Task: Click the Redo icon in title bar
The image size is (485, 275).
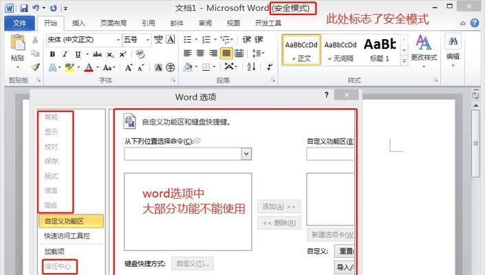Action: point(54,8)
